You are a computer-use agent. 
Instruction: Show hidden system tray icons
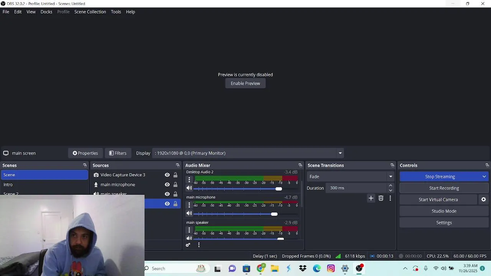[x=405, y=268]
